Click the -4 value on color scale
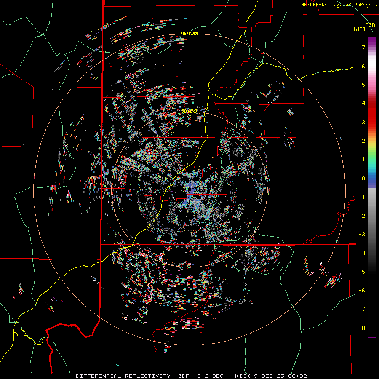 [x=362, y=253]
